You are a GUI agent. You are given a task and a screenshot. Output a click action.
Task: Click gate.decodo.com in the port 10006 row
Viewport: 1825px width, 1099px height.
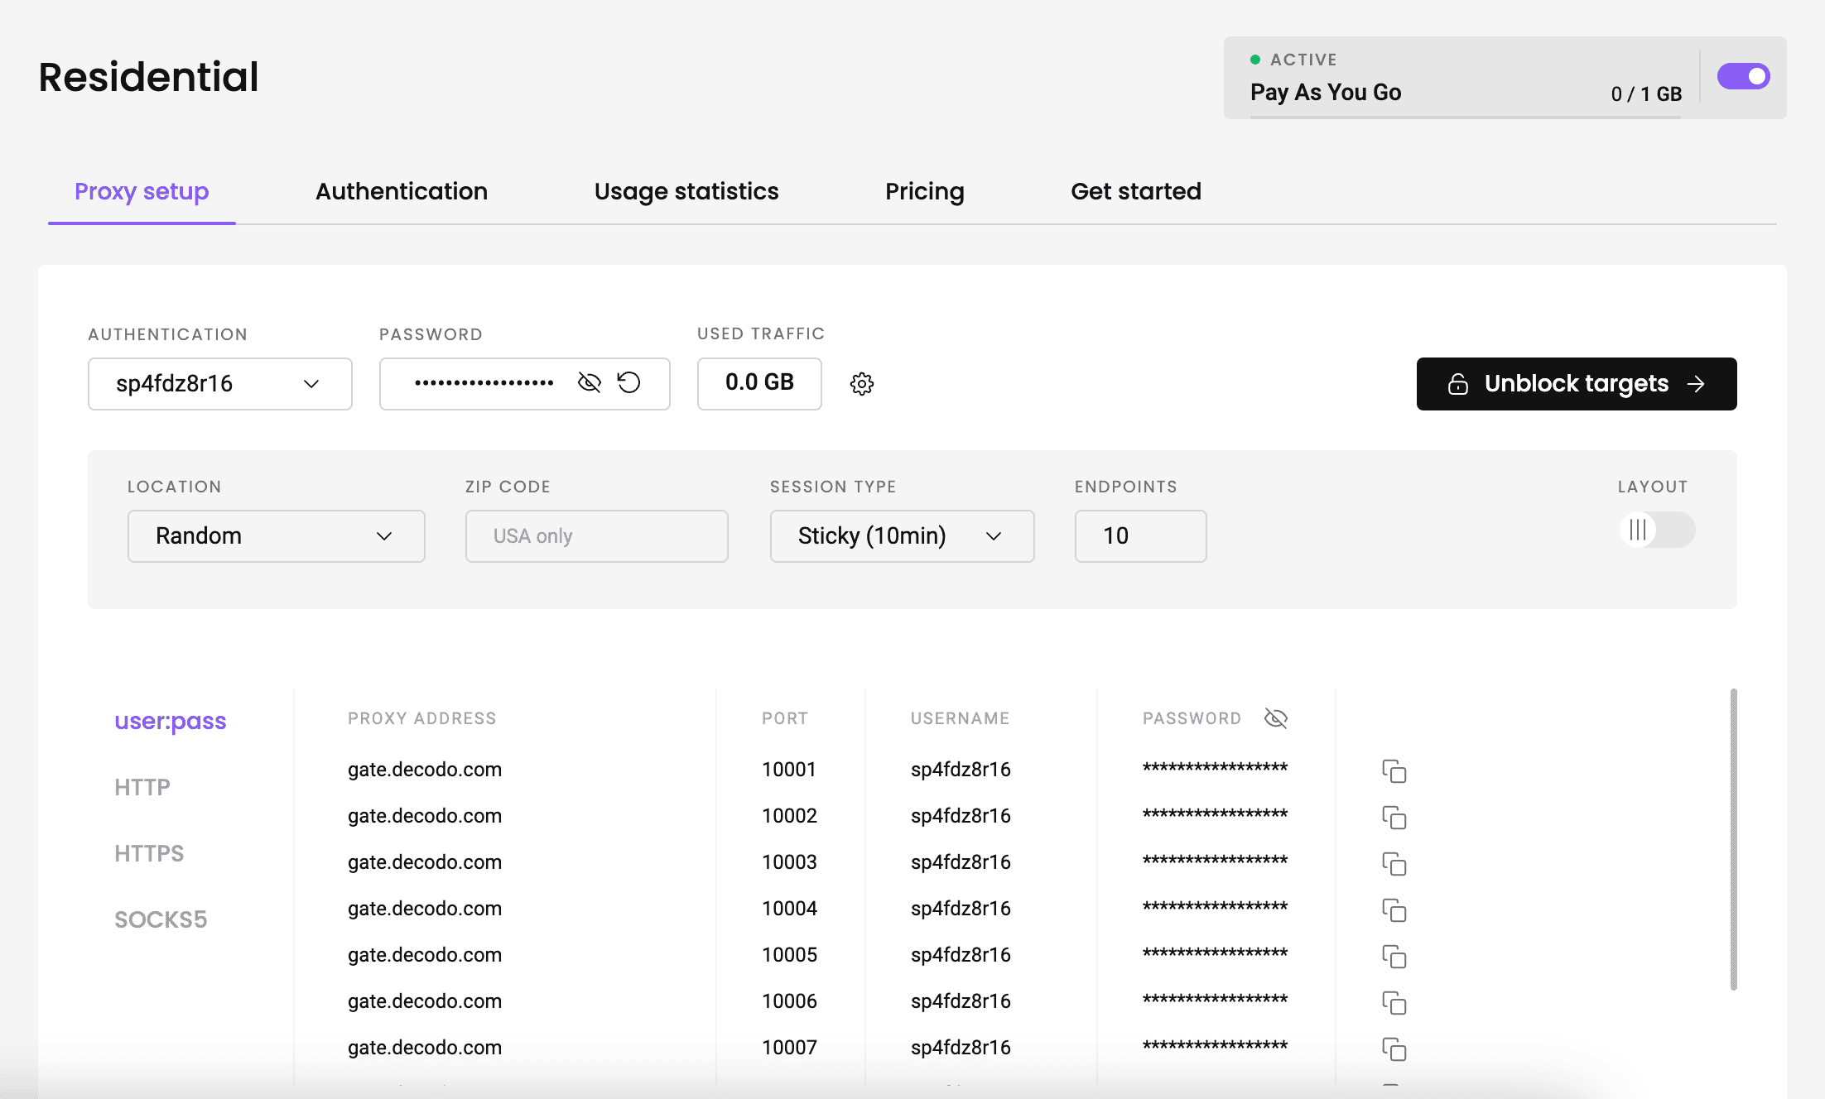pyautogui.click(x=425, y=1001)
